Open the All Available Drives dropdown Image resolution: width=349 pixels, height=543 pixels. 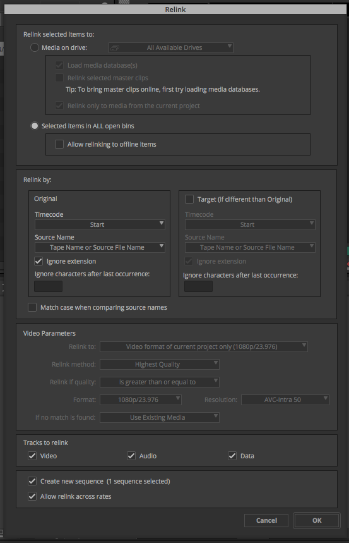171,48
